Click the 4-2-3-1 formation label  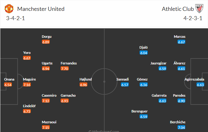(x=193, y=18)
